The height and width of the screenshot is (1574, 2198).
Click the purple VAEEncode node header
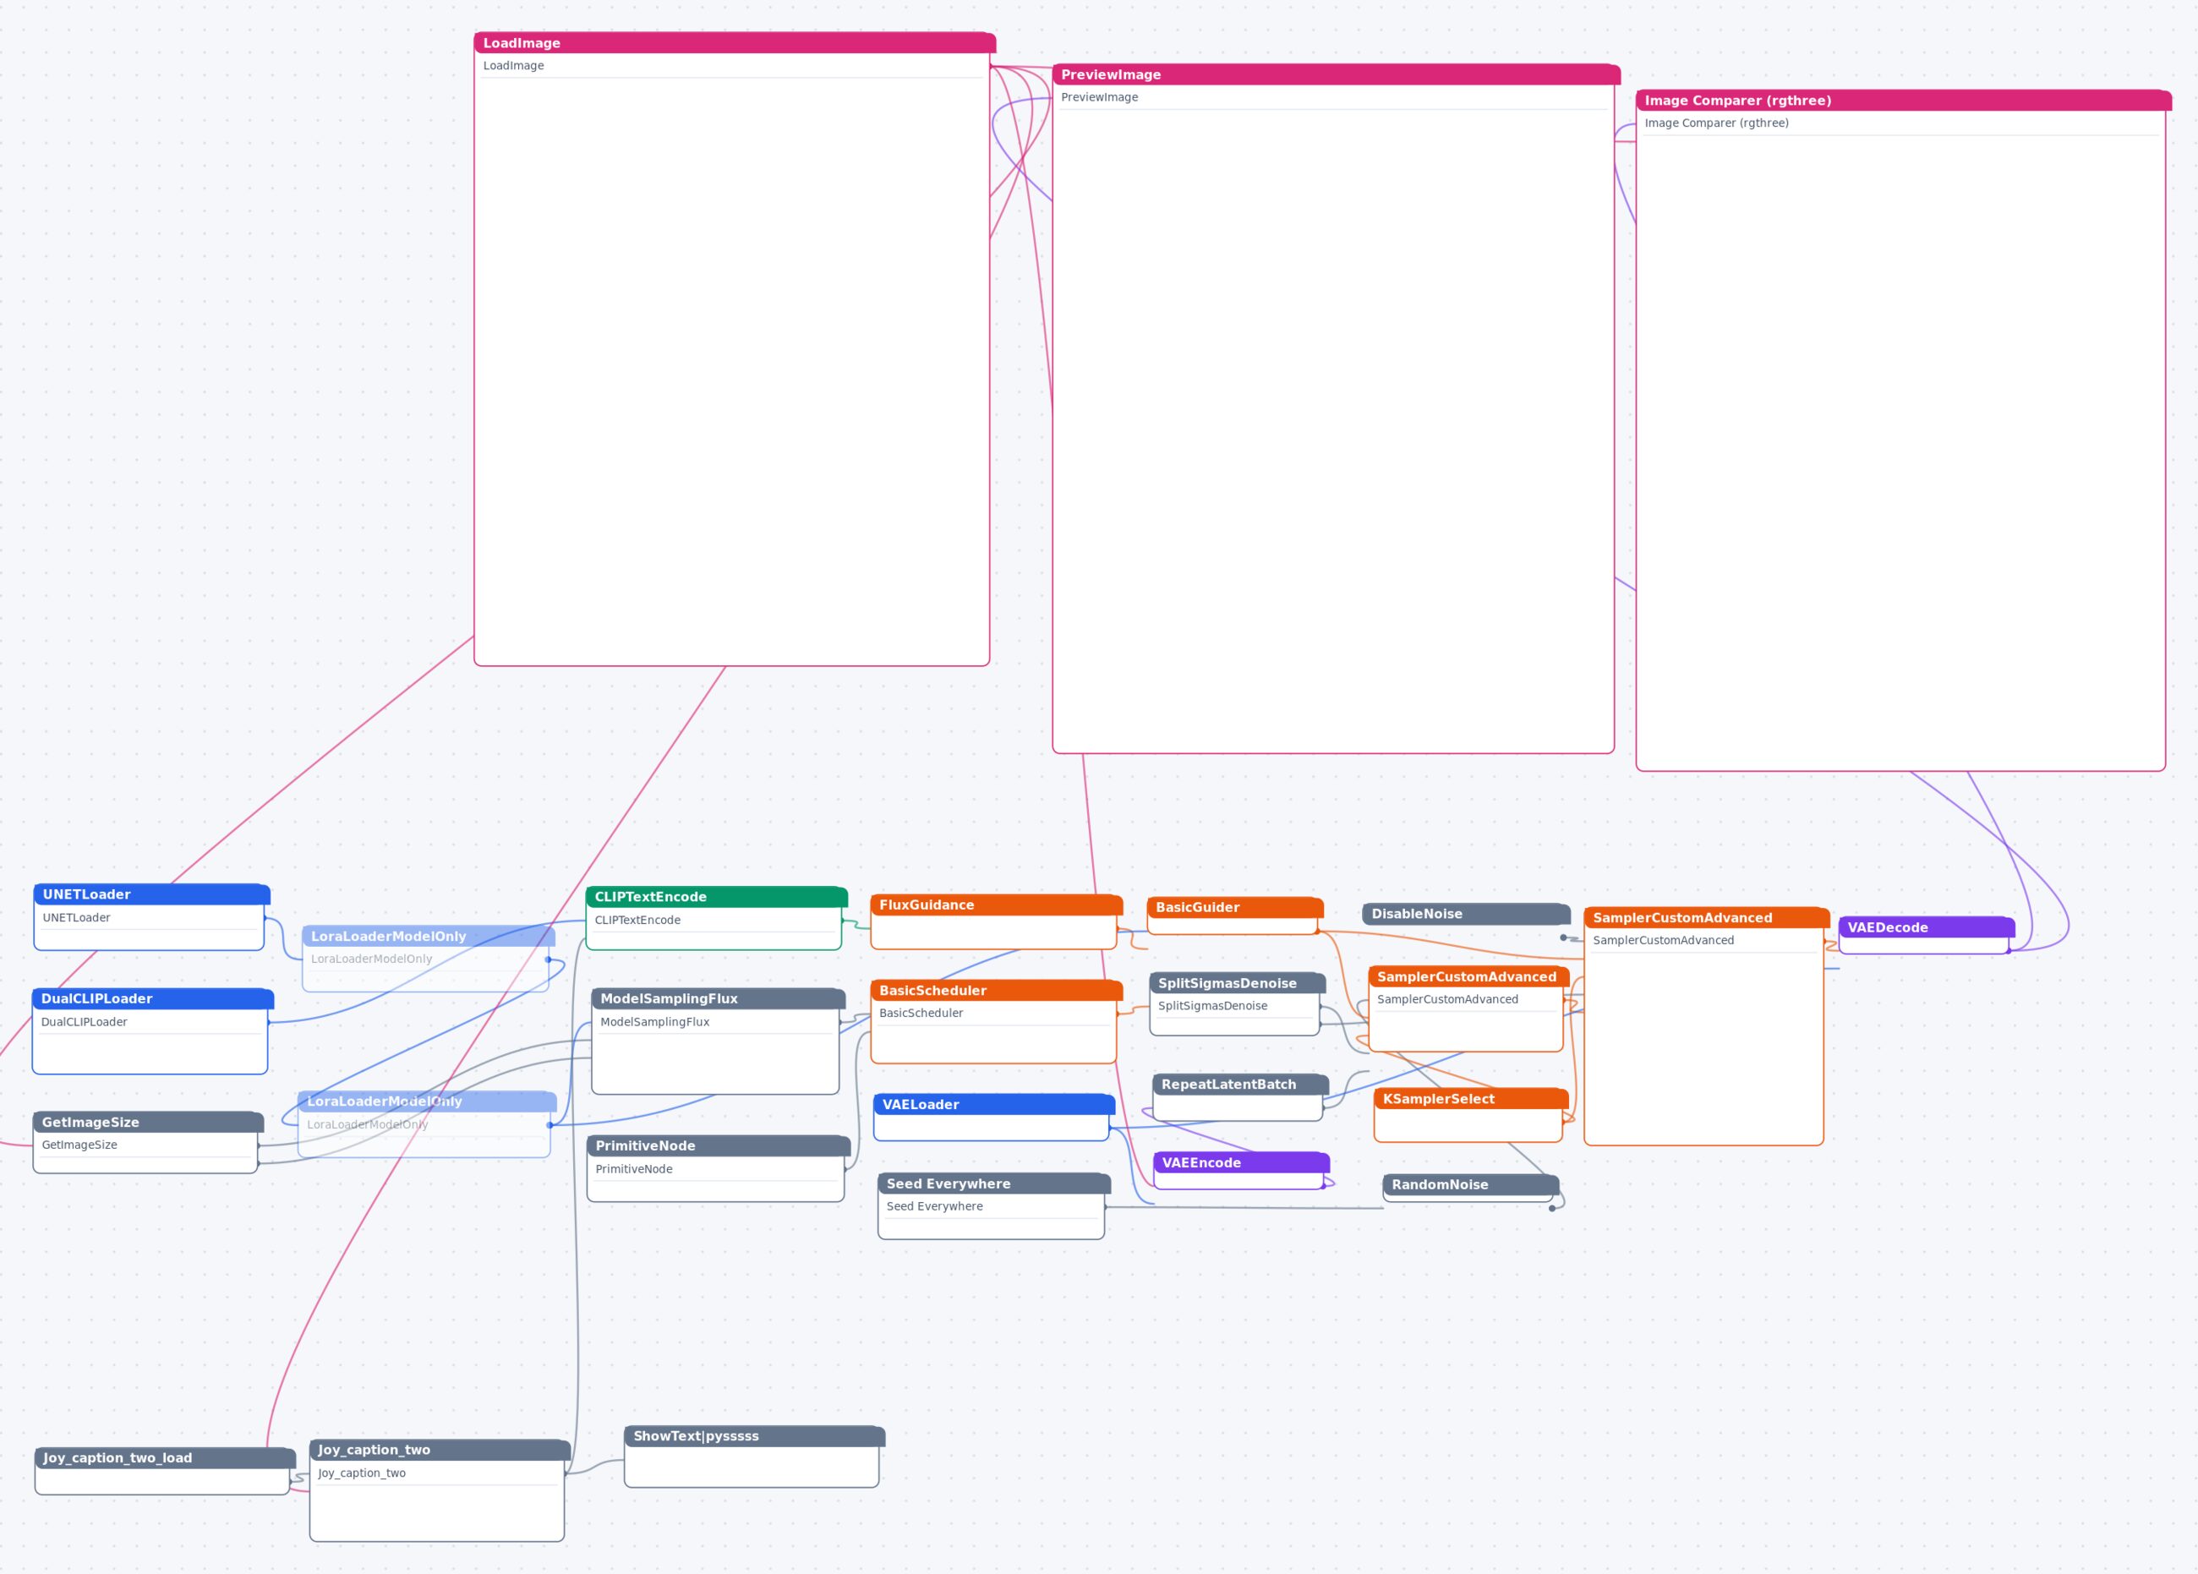point(1242,1163)
